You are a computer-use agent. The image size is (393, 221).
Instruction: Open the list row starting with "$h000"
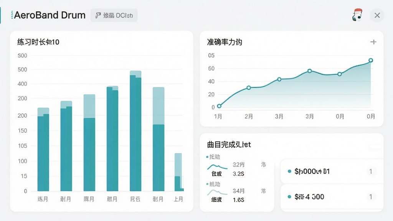click(x=332, y=172)
